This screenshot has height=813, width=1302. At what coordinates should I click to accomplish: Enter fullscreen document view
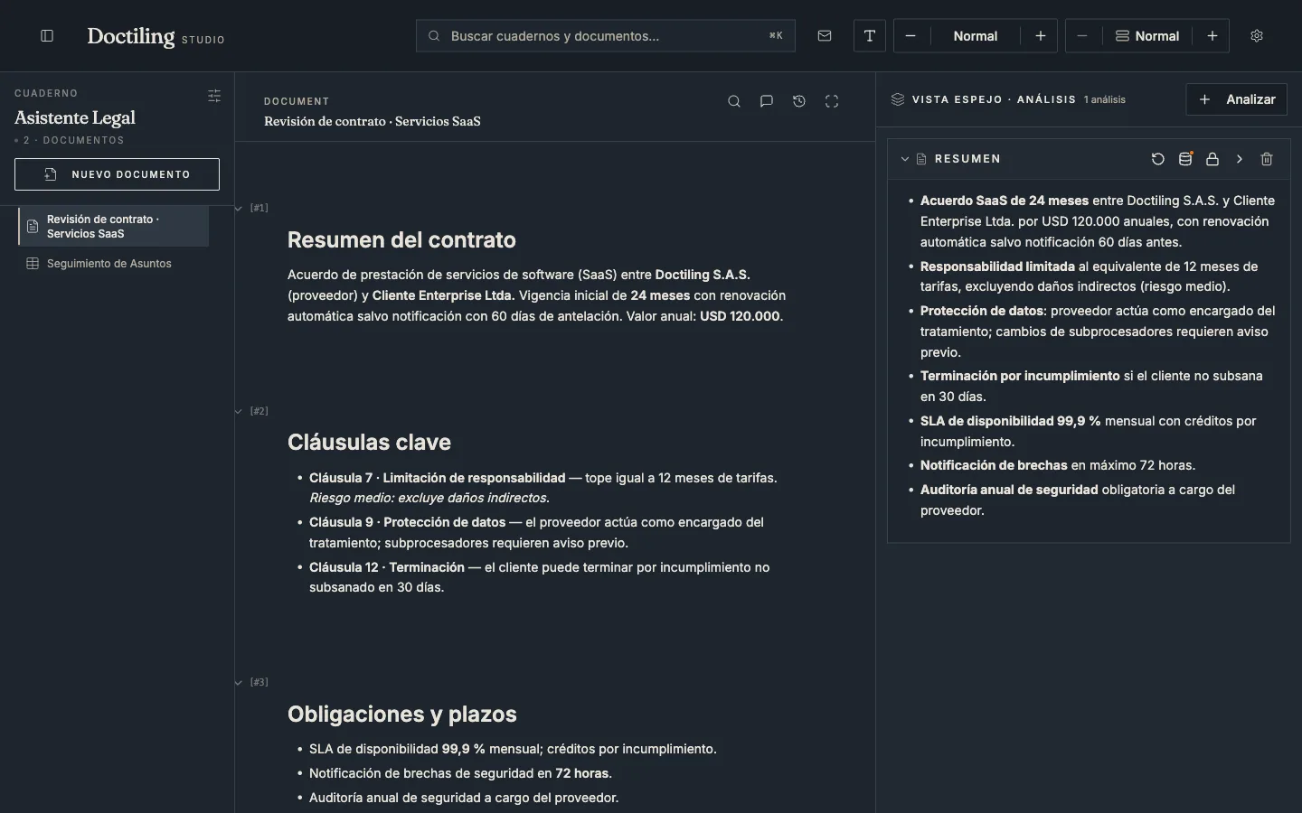click(832, 101)
